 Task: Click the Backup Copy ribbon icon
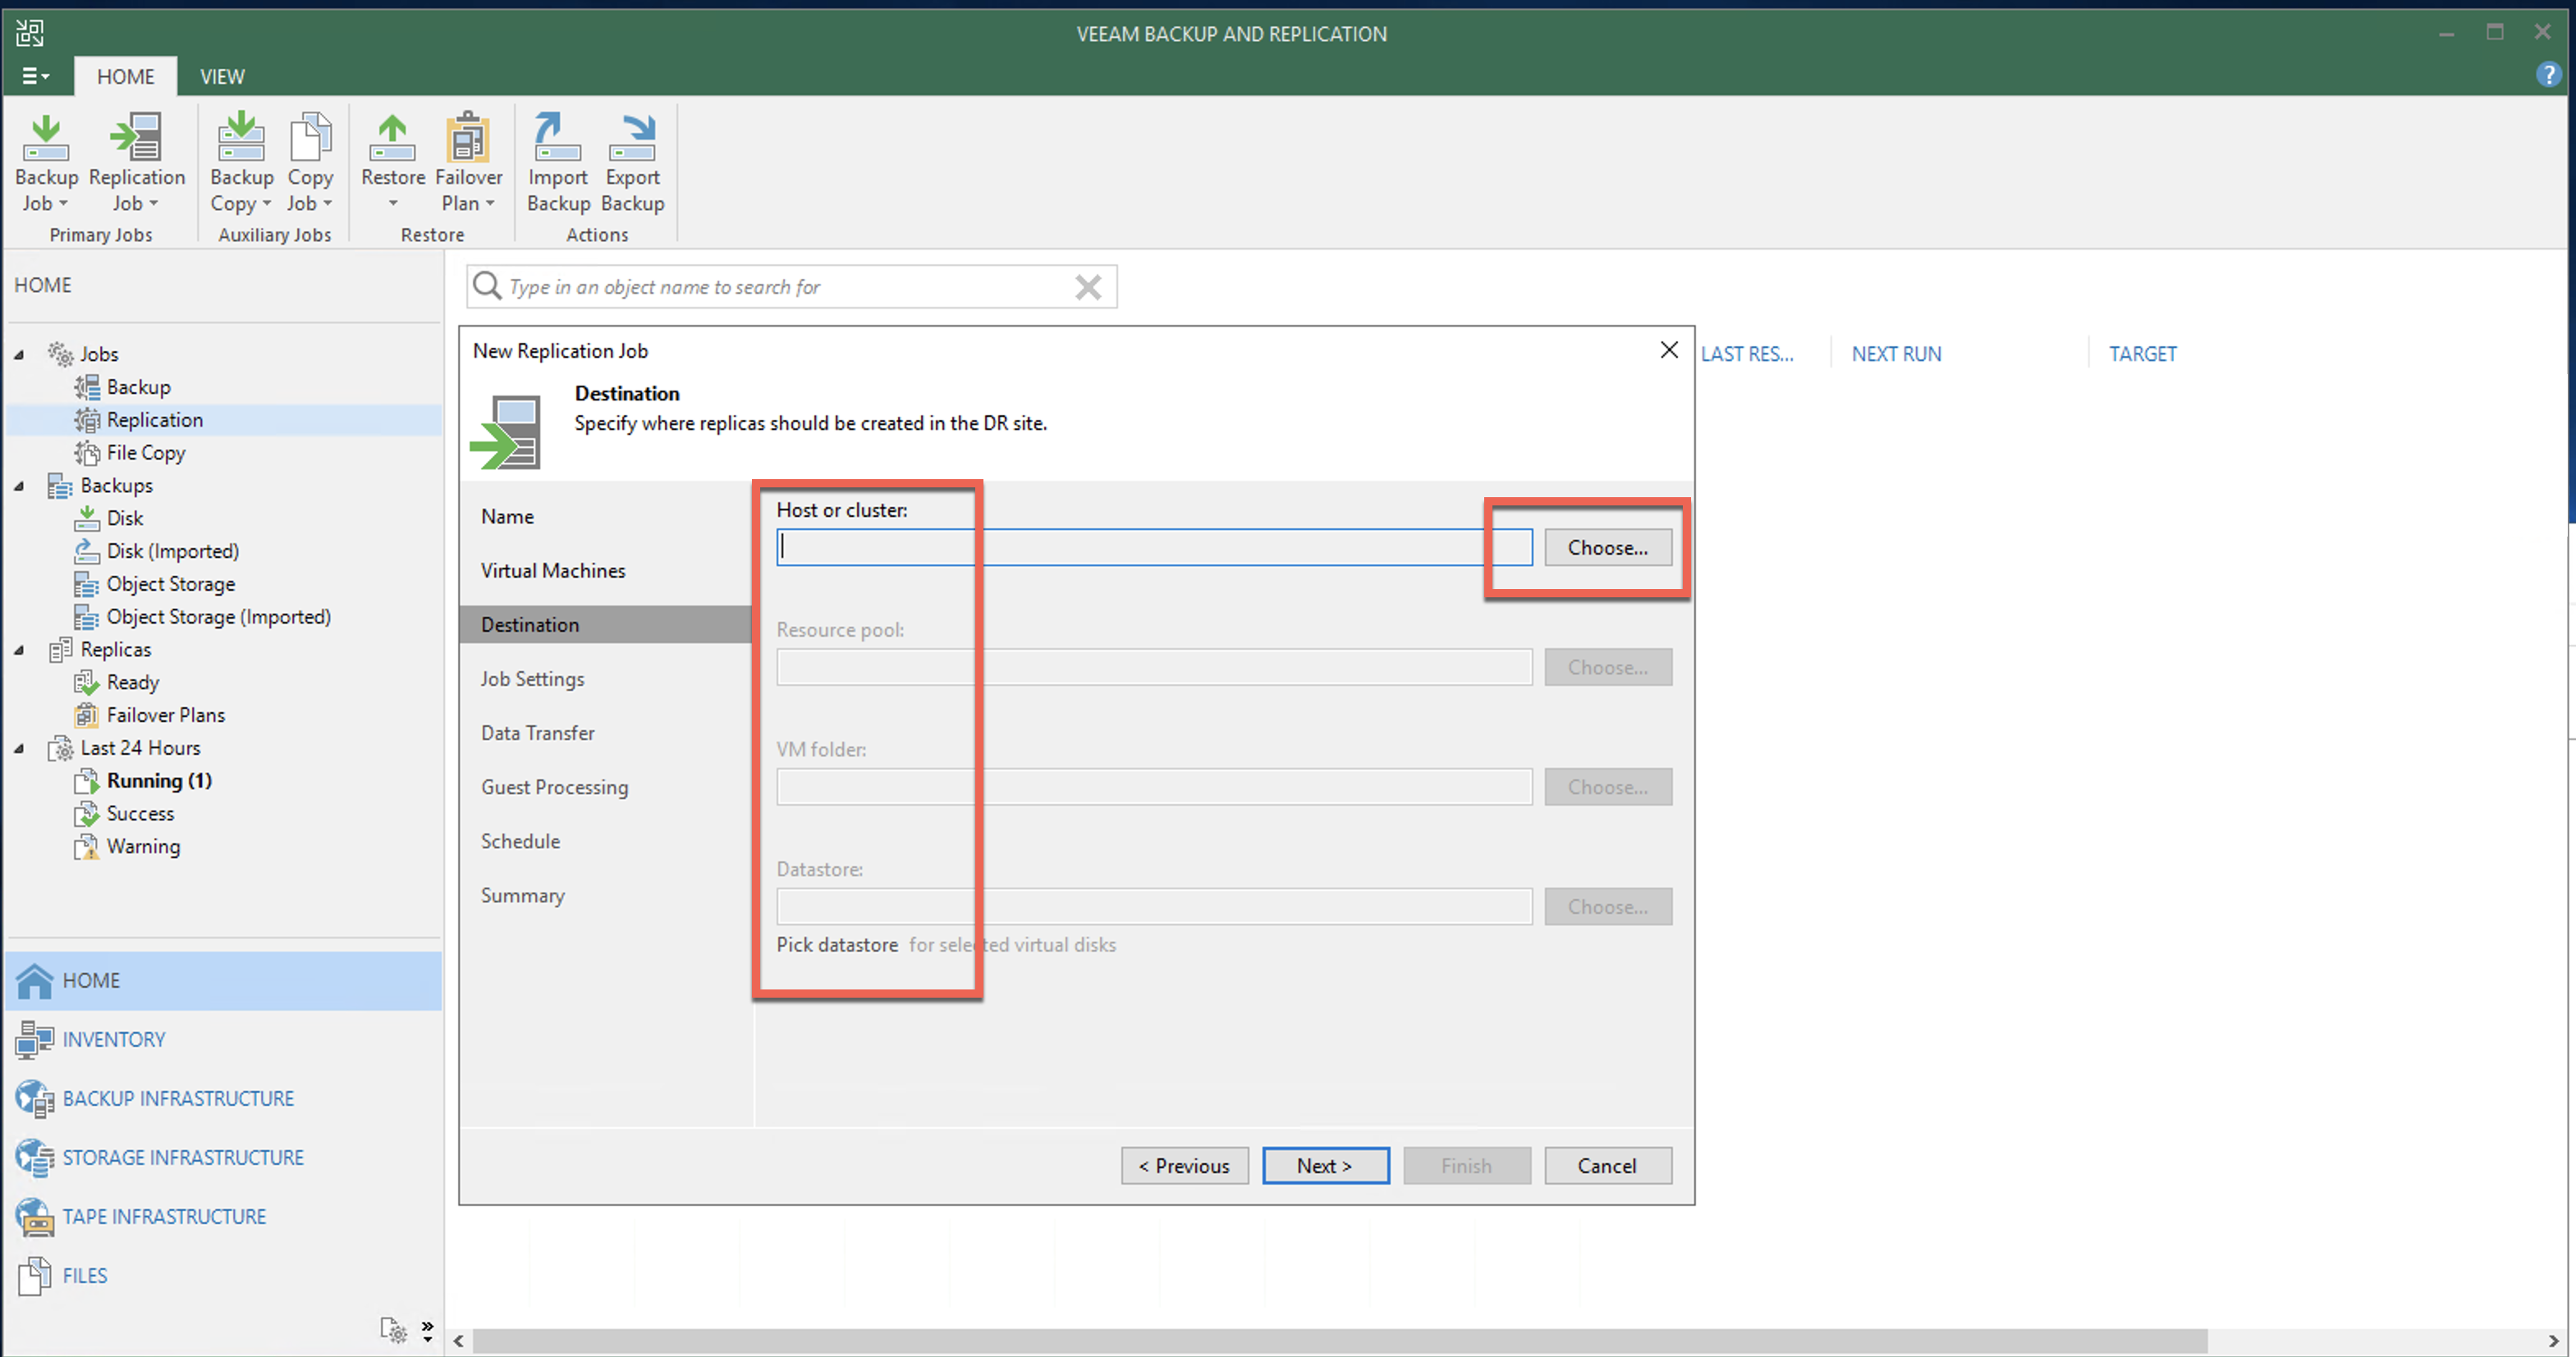click(x=241, y=140)
